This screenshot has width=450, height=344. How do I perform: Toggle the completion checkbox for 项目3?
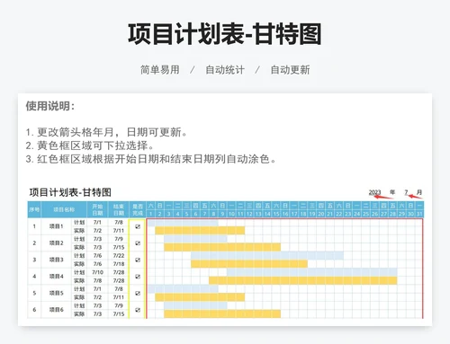[x=138, y=260]
